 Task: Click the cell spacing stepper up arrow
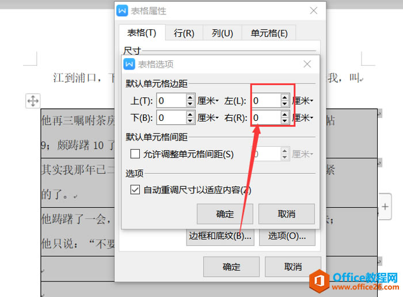coord(284,151)
